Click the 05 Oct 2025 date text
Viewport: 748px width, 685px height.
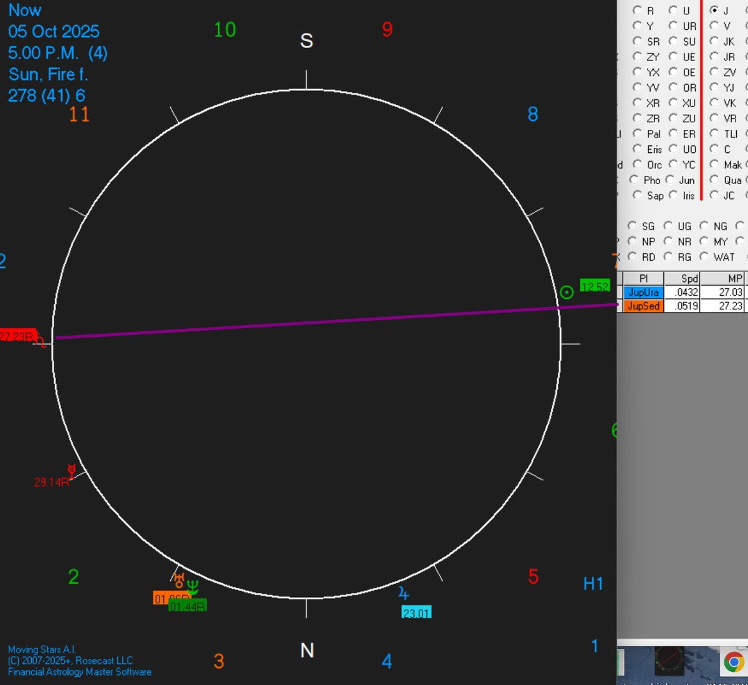[54, 31]
